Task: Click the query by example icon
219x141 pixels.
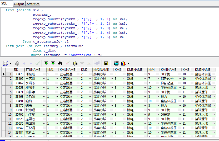Action: coord(75,63)
